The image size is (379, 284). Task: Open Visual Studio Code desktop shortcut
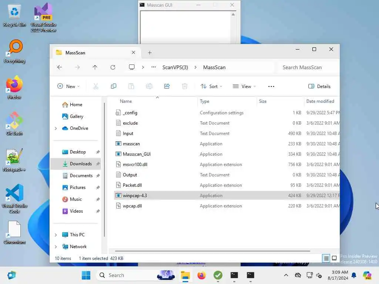[x=14, y=199]
